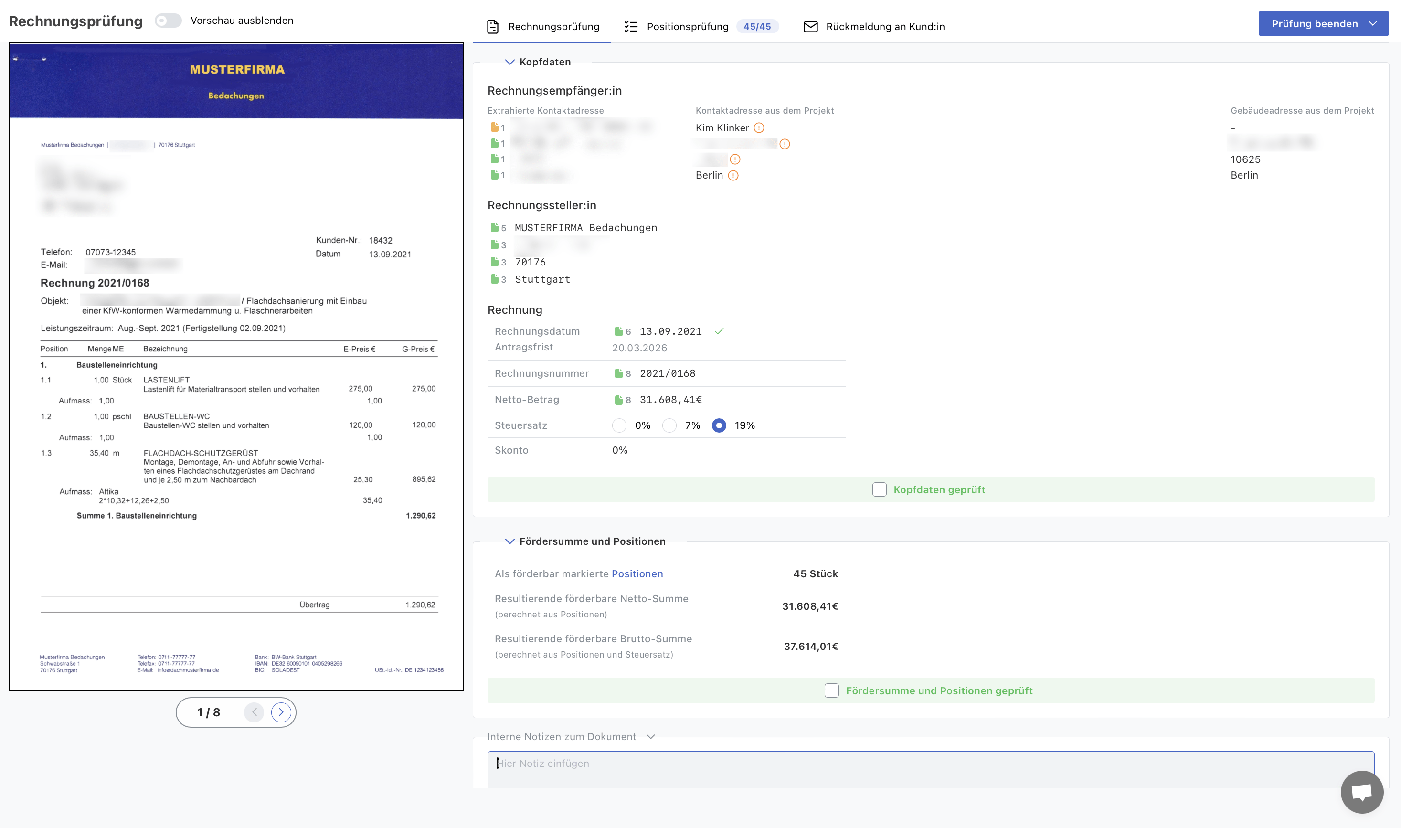Click orange page icon of first extracted address line
This screenshot has height=828, width=1401.
tap(494, 127)
